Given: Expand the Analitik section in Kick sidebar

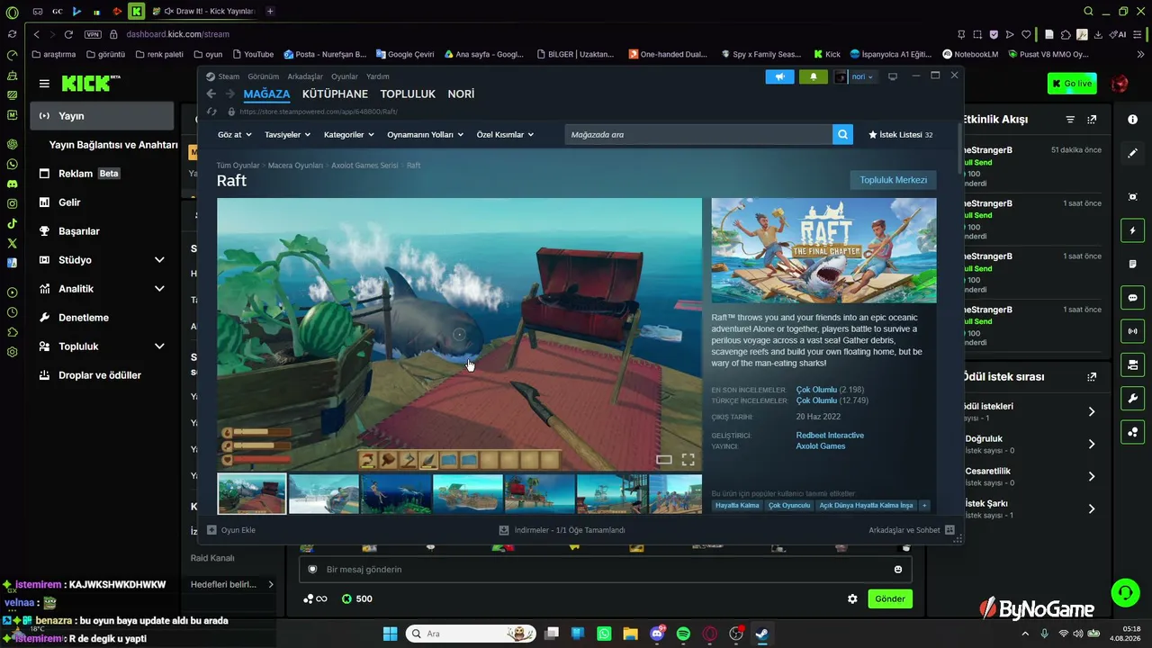Looking at the screenshot, I should 159,289.
